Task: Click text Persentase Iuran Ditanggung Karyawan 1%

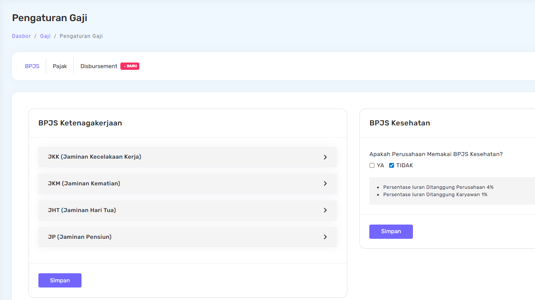Action: click(x=435, y=195)
